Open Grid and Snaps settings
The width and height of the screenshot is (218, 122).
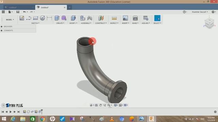coord(121,105)
